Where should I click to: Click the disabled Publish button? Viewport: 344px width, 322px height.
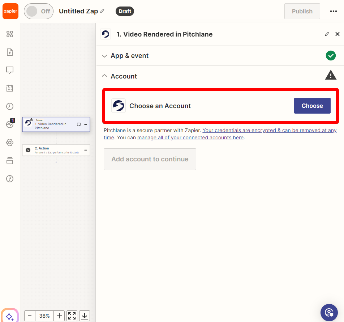pyautogui.click(x=302, y=11)
